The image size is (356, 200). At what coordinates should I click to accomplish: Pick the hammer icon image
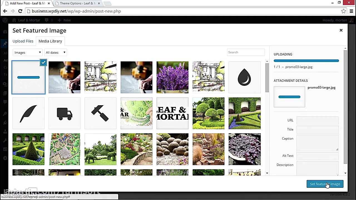pos(100,113)
